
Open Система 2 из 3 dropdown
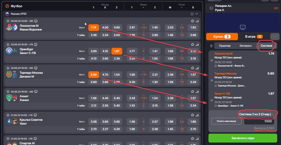point(257,114)
